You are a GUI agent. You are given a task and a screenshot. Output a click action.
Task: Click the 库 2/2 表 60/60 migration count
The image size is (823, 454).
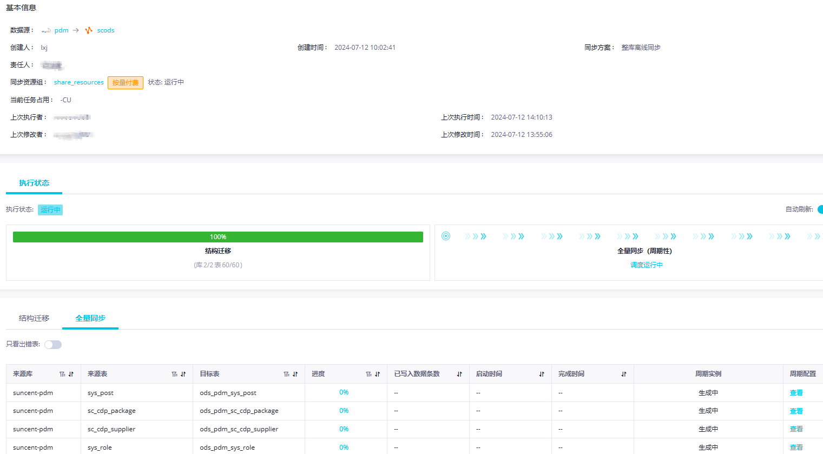[x=218, y=265]
